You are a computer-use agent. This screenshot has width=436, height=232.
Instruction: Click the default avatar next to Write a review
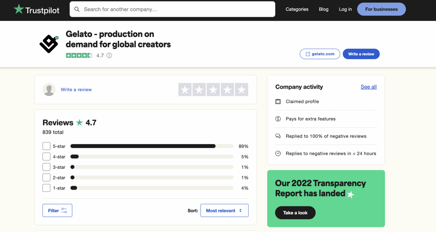(49, 89)
